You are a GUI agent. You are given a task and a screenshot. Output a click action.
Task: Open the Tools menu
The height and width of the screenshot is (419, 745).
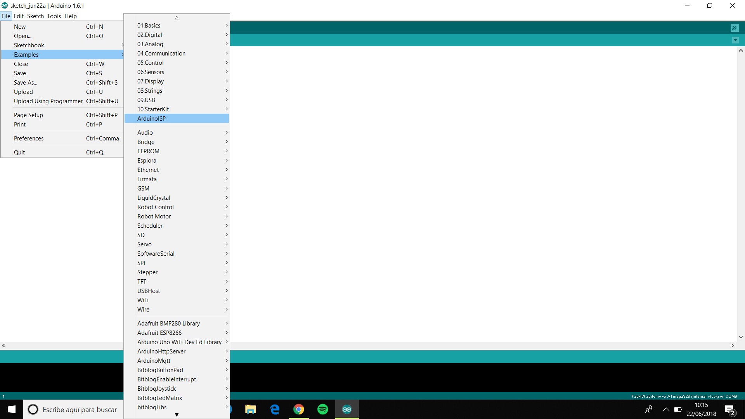coord(54,16)
